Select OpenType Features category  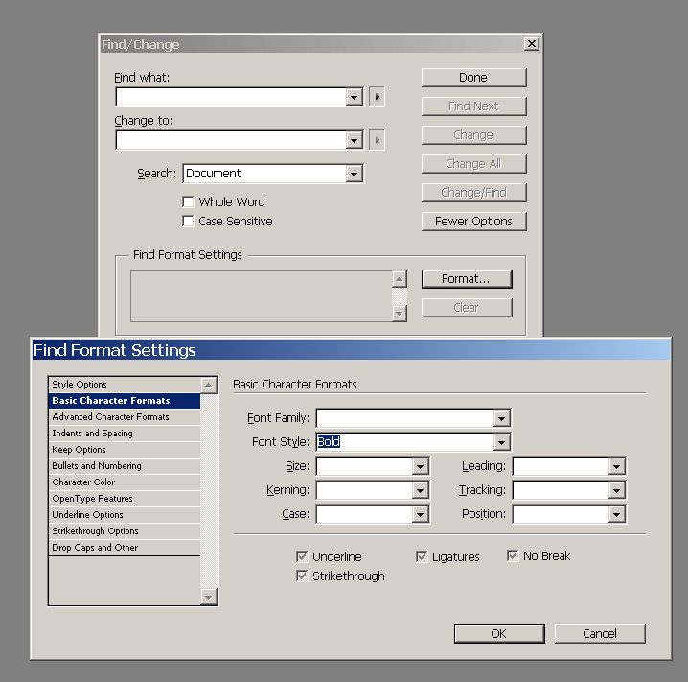click(125, 498)
